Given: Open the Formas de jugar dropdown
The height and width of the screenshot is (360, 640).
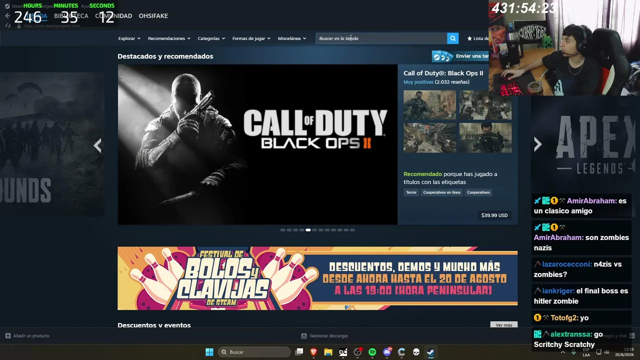Looking at the screenshot, I should point(251,38).
